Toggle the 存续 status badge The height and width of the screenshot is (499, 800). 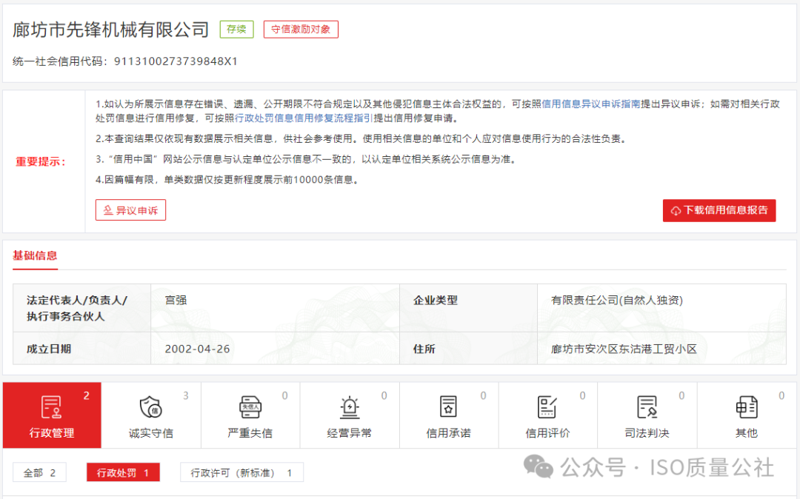pos(236,29)
